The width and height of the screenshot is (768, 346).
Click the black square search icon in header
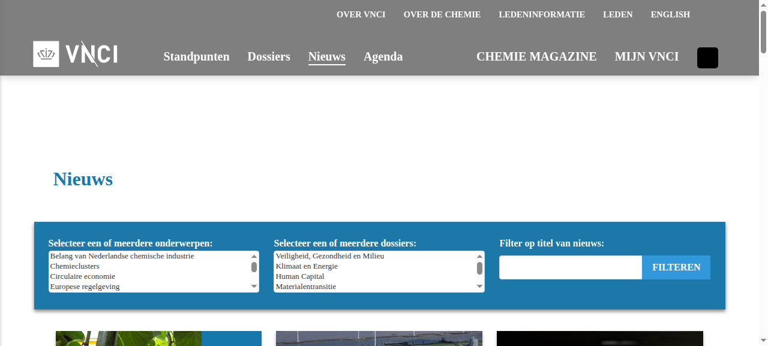[707, 58]
